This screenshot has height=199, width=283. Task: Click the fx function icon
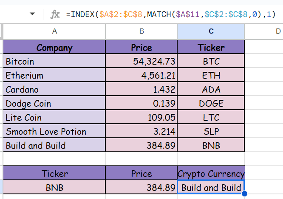tap(55, 14)
